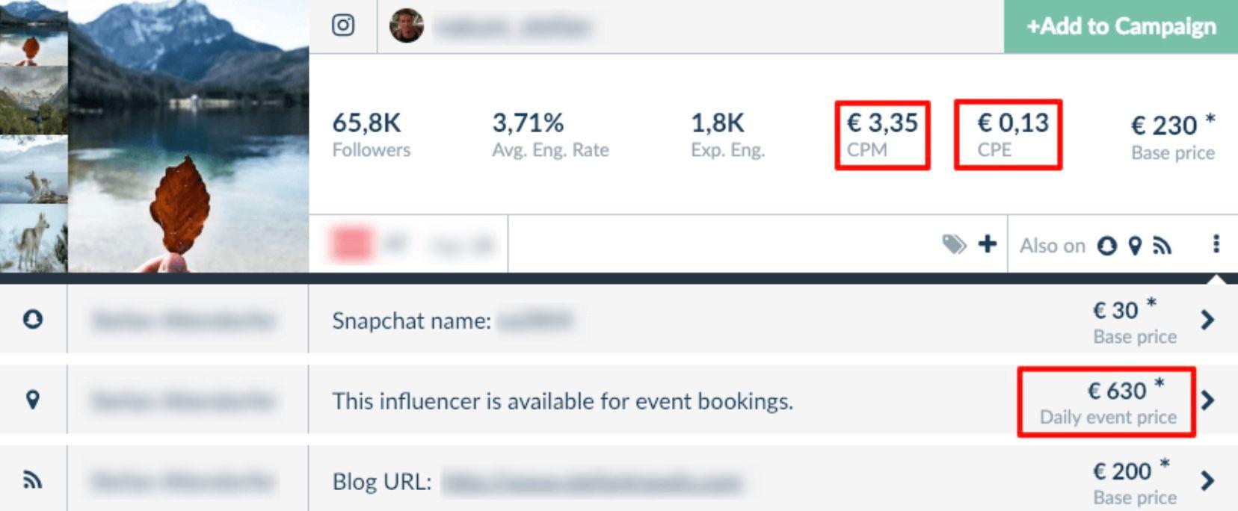The height and width of the screenshot is (511, 1238).
Task: Click the RSS blog icon next to Also on
Action: click(1162, 245)
